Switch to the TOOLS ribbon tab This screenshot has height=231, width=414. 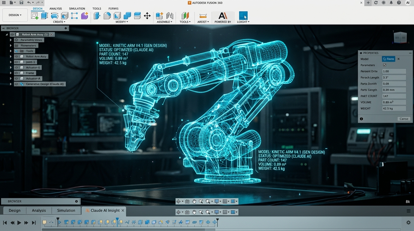(x=97, y=9)
